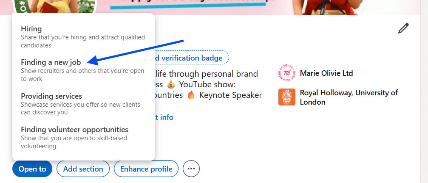Open the Contact info link
The width and height of the screenshot is (428, 183).
click(x=164, y=117)
